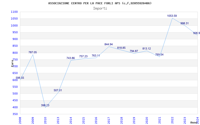Click the 1050 value on Euro axis
The image size is (200, 125).
tap(14, 19)
